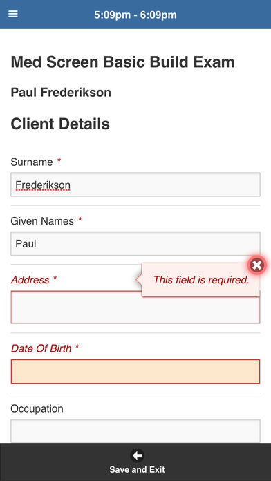Click the 'This field is required.' message
This screenshot has width=271, height=481.
click(x=201, y=280)
